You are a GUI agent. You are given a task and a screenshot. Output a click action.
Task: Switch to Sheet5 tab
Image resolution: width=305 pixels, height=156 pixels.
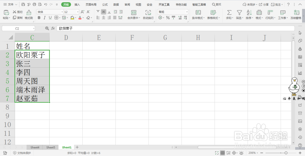[x=51, y=147]
